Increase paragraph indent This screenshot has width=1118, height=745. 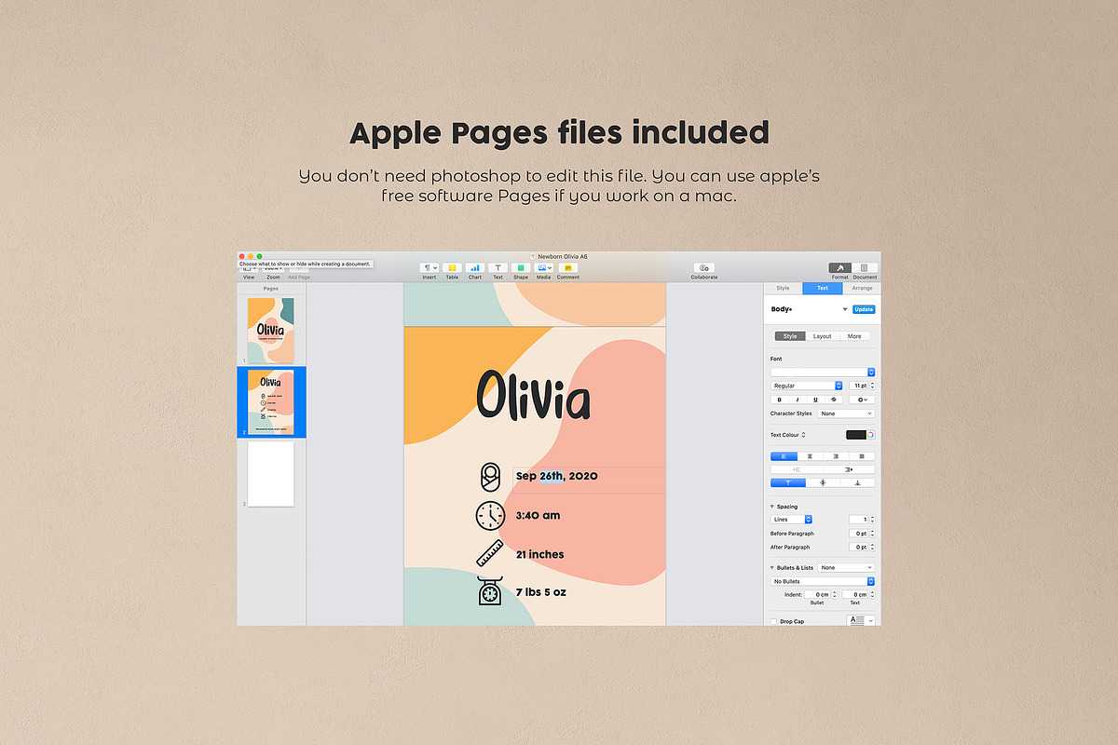pos(849,469)
